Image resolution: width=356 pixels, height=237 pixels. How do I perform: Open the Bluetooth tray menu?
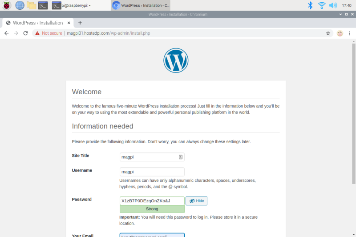click(310, 5)
